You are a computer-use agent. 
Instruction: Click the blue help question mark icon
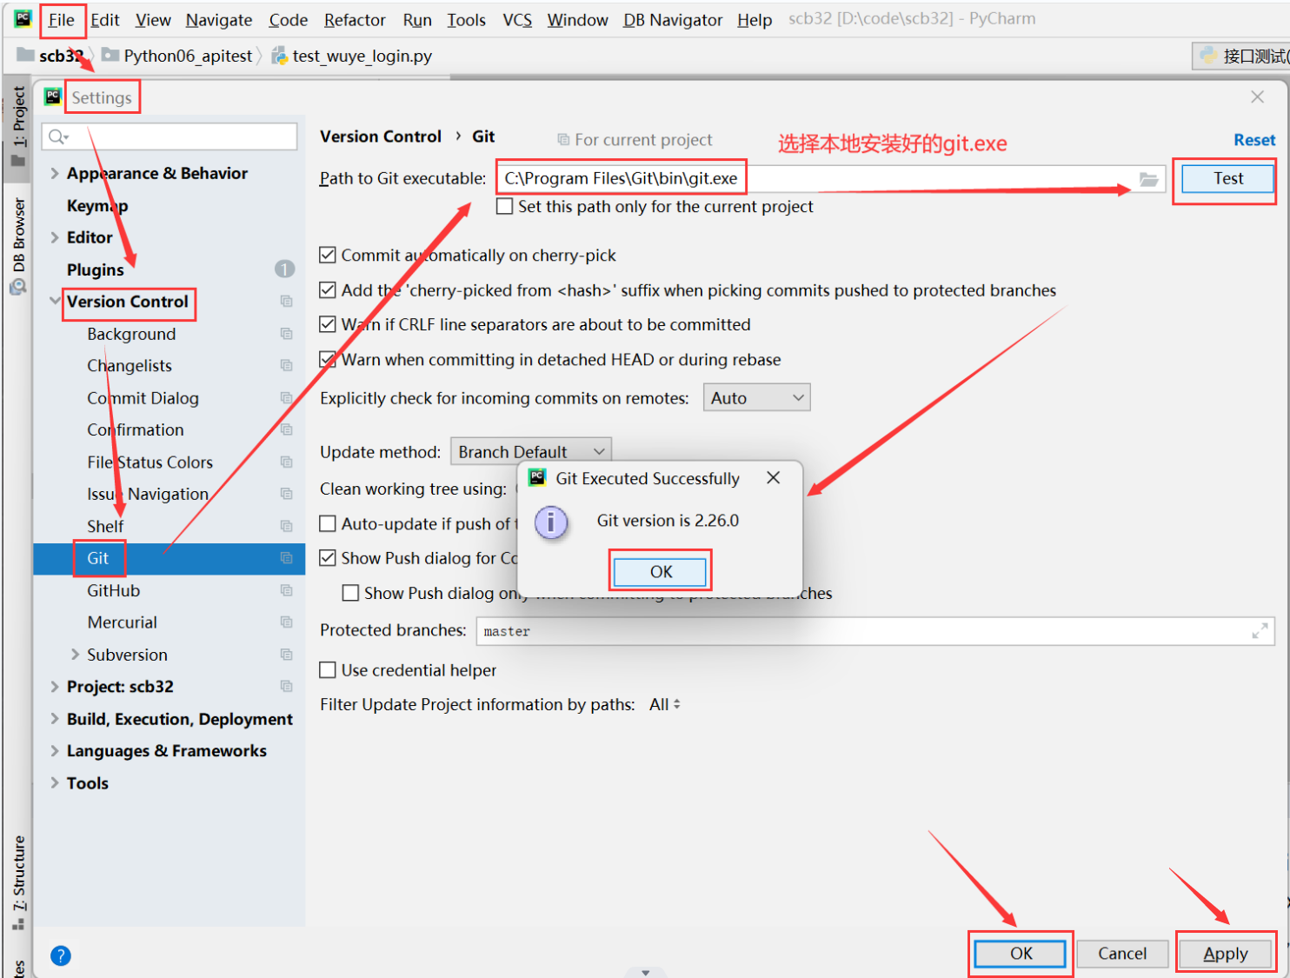point(61,955)
